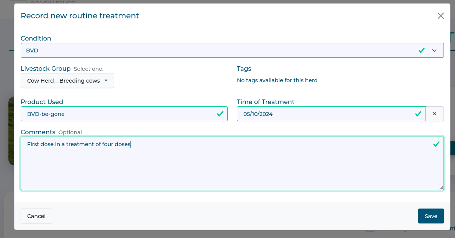Viewport: 455px width, 238px height.
Task: Click the Condition field label
Action: 36,38
